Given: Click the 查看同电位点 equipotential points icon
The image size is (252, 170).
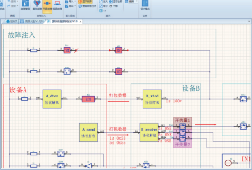Looking at the screenshot, I should pyautogui.click(x=87, y=6).
